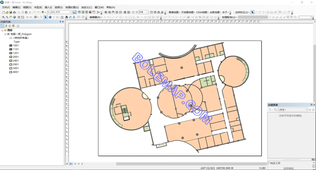Open the ArcToolbox red toolbox icon

click(x=90, y=12)
